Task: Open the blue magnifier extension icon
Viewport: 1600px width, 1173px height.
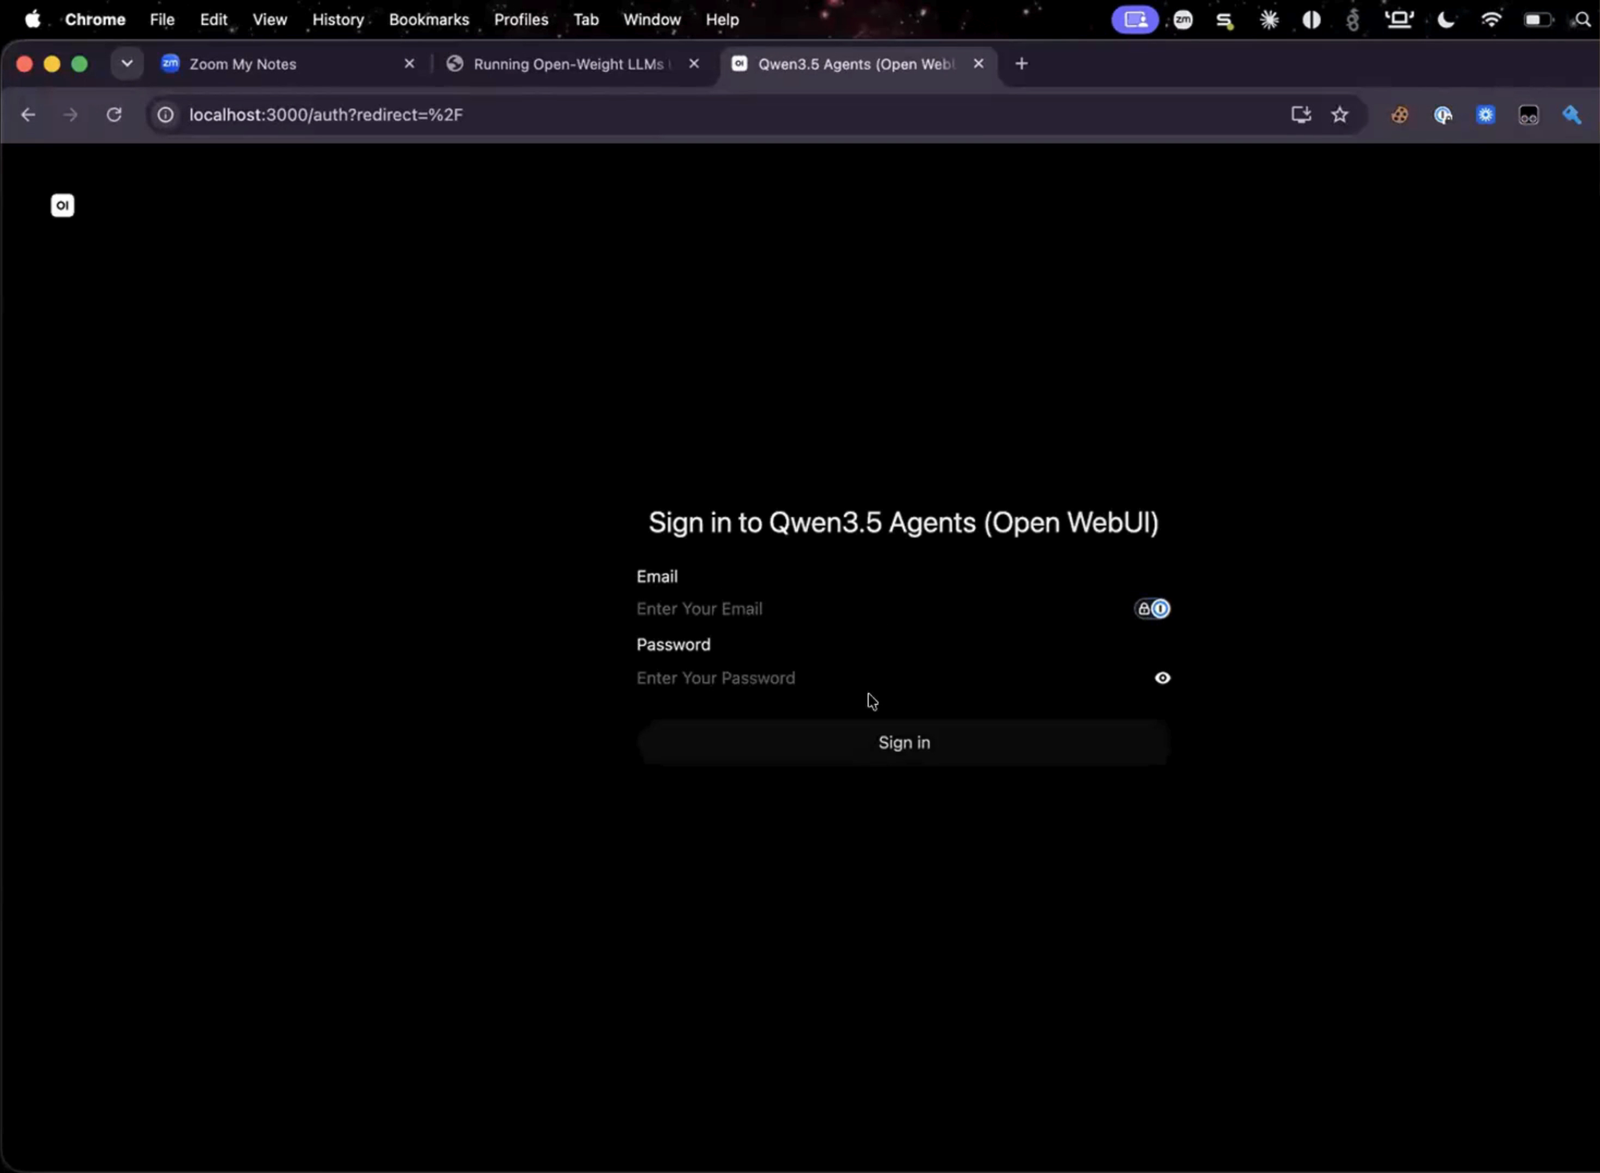Action: point(1572,115)
